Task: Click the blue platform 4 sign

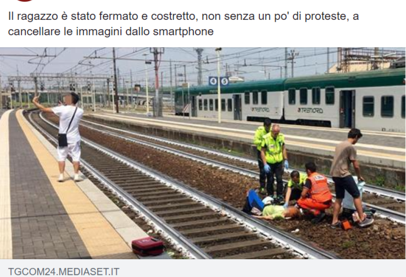Action: (x=213, y=81)
